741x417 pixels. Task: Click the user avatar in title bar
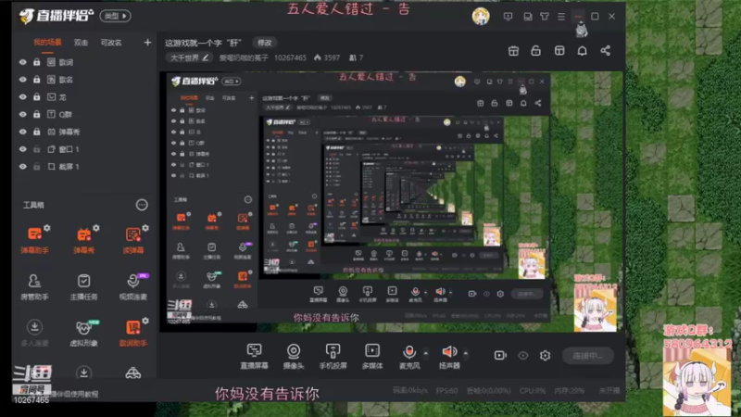[481, 17]
